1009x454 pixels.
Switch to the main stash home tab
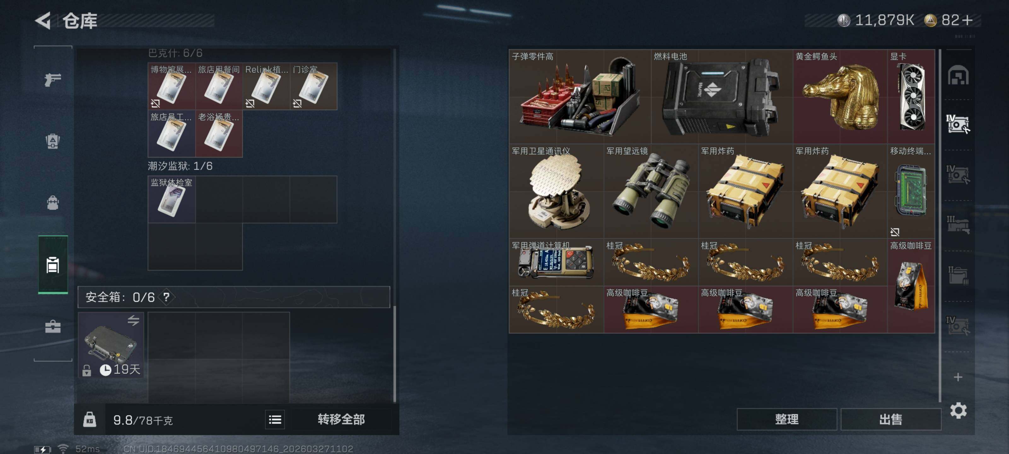tap(958, 75)
